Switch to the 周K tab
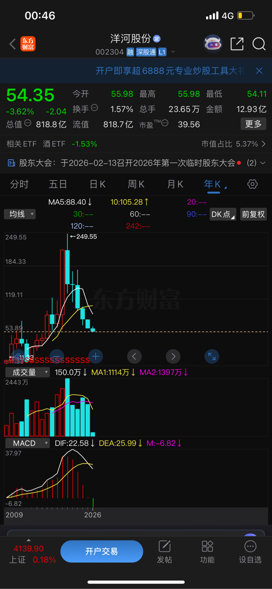 point(136,184)
